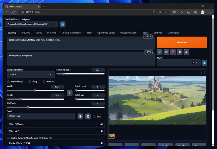Check the seed Extra checkbox

[94, 117]
